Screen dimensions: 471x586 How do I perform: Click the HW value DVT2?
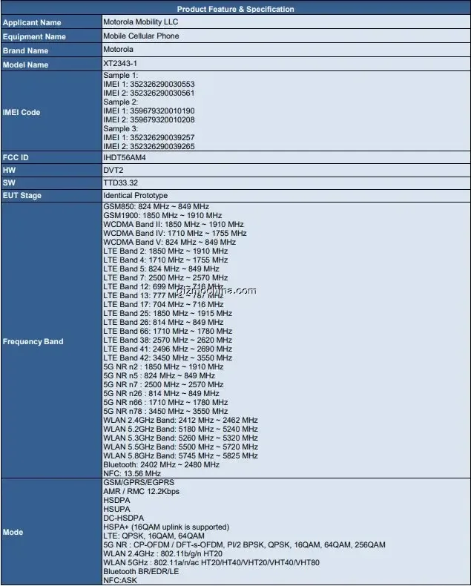pos(113,170)
